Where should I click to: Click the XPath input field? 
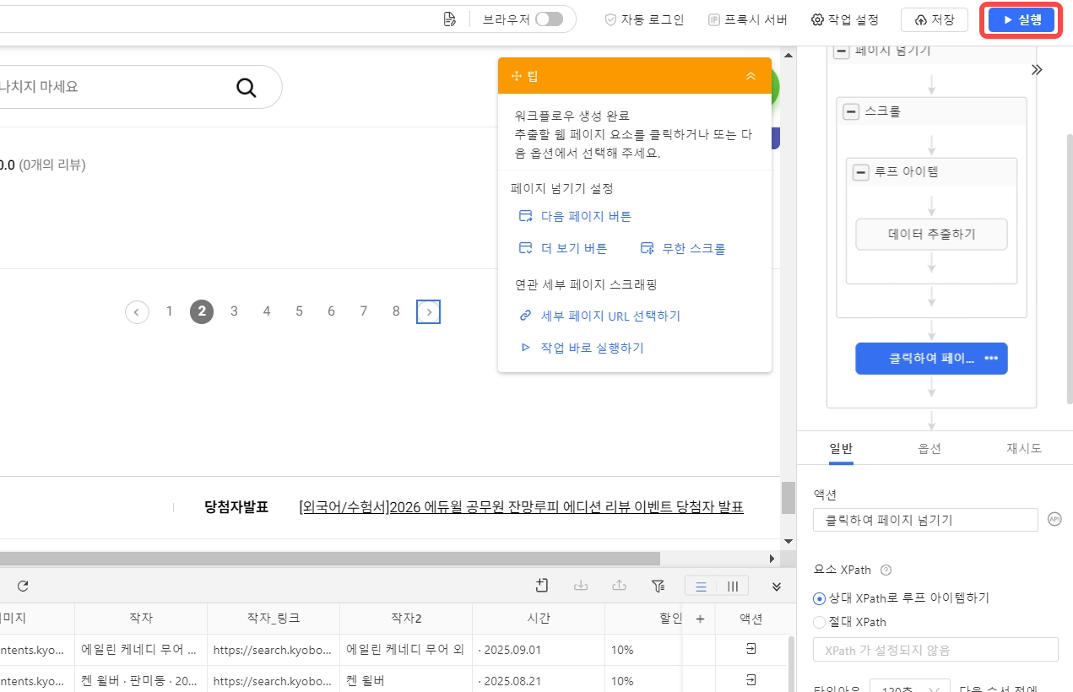pyautogui.click(x=935, y=650)
